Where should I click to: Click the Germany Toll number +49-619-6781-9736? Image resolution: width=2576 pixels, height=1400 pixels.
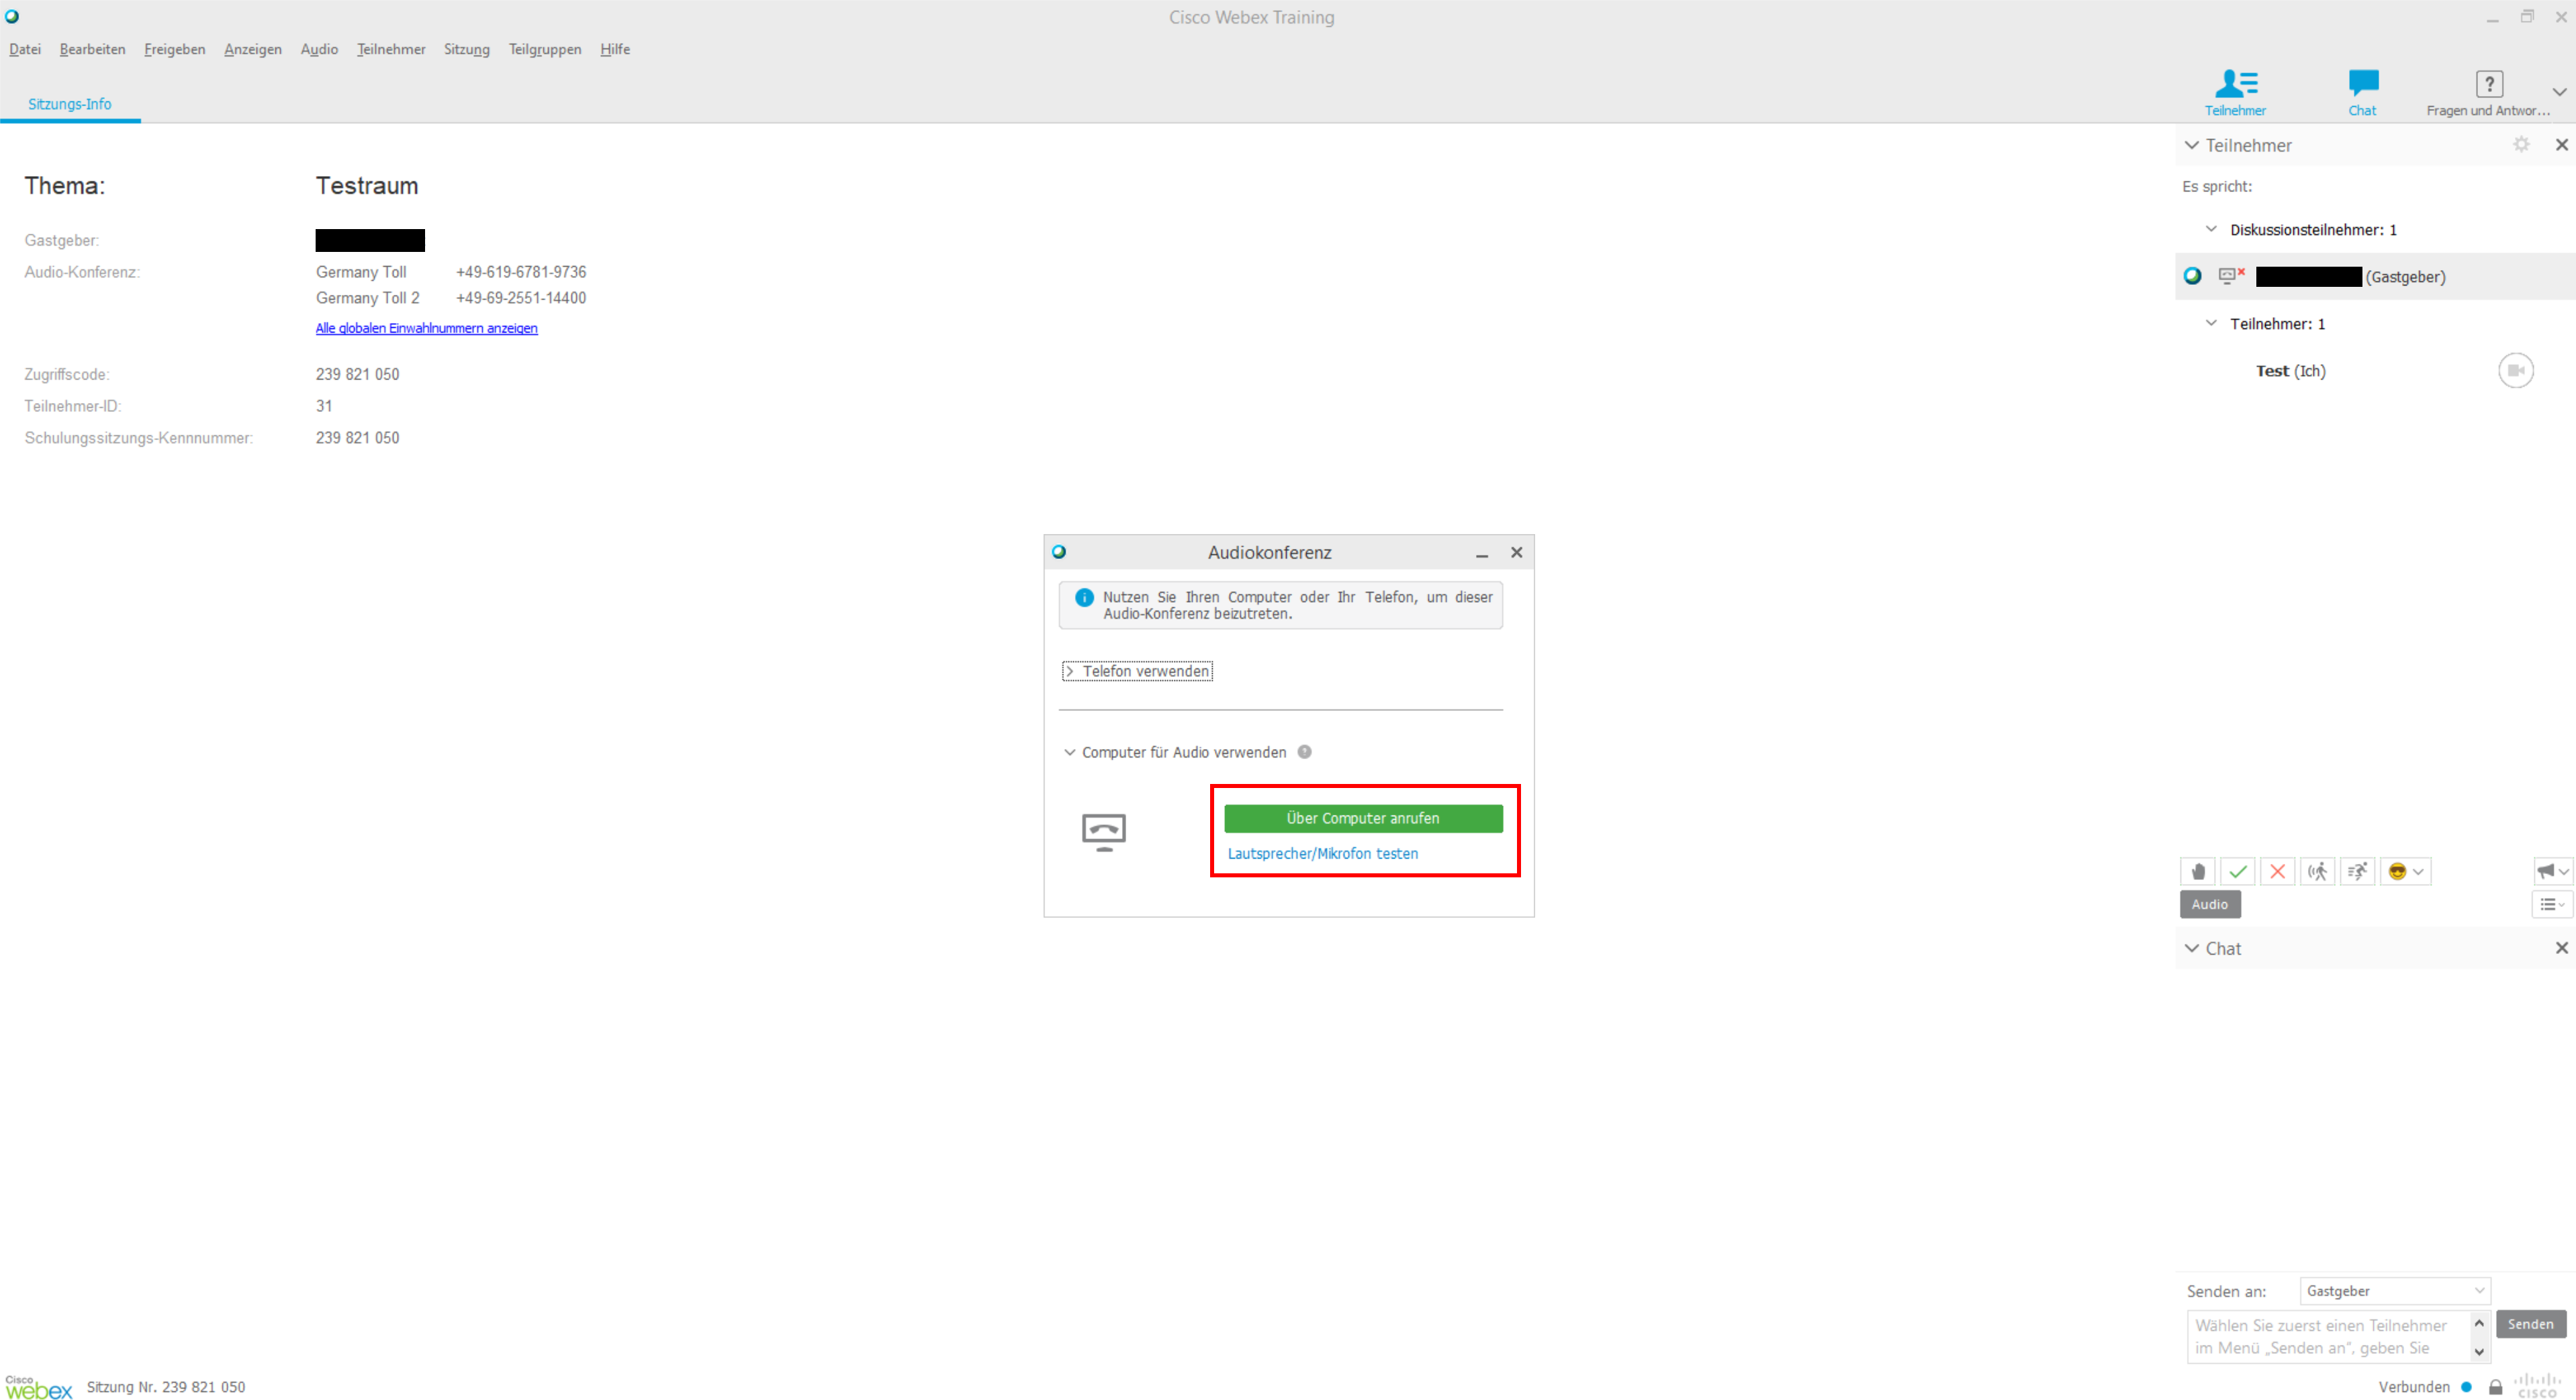click(x=521, y=272)
